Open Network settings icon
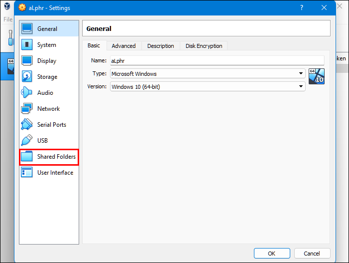Viewport: 349px width, 263px height. coord(27,109)
